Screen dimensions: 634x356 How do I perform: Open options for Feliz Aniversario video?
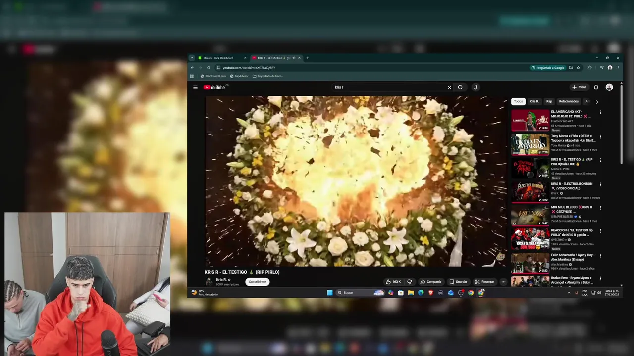pos(600,256)
